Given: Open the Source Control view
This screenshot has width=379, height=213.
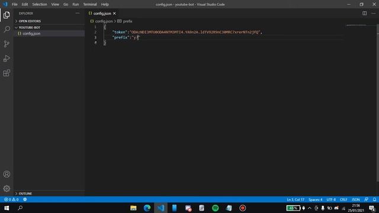Looking at the screenshot, I should tap(7, 44).
